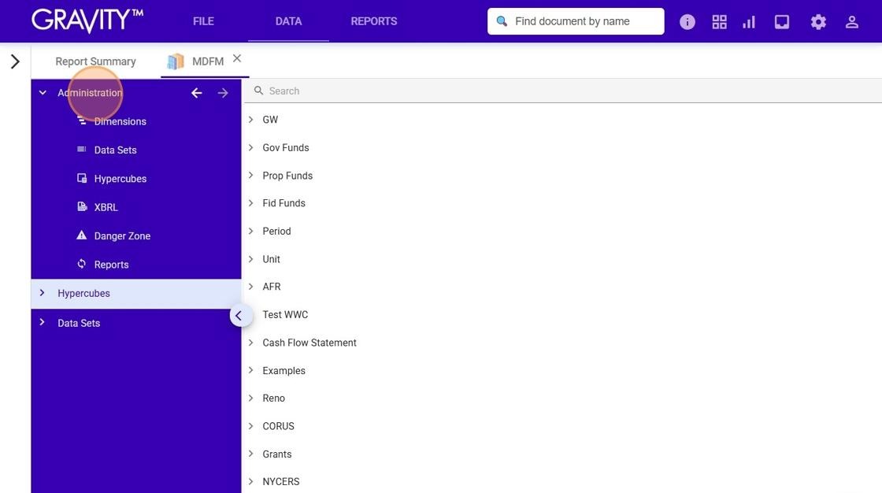Collapse the Administration section
Viewport: 882px width, 493px height.
click(43, 92)
